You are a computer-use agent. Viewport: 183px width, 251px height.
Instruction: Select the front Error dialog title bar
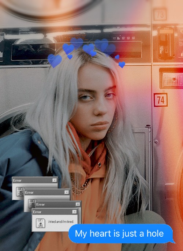[x=55, y=212]
